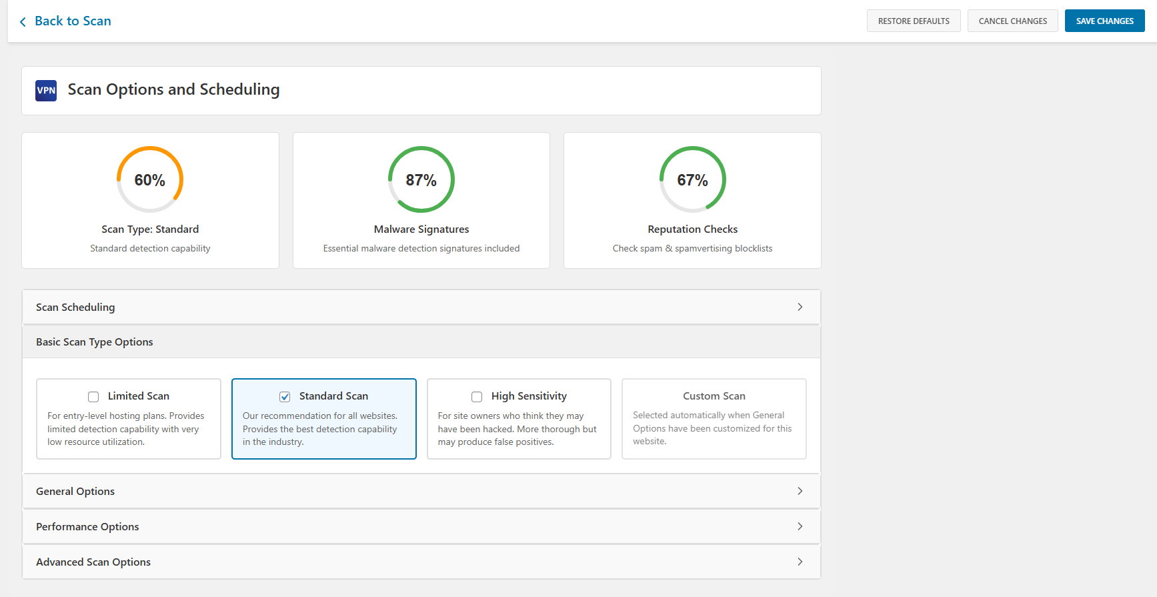Click the Limited Scan description text
Viewport: 1157px width, 597px height.
click(126, 429)
